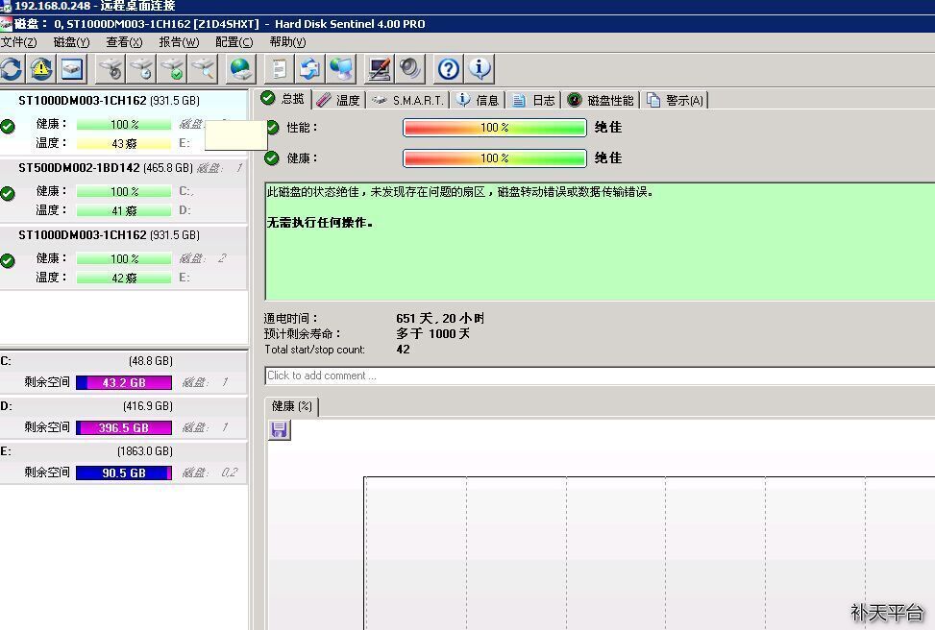Switch to the 总揽 overview tab
The width and height of the screenshot is (935, 630).
(x=283, y=99)
